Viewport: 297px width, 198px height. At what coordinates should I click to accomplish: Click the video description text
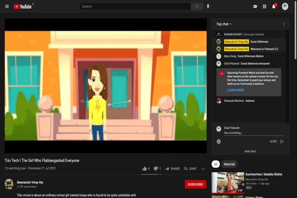click(76, 195)
